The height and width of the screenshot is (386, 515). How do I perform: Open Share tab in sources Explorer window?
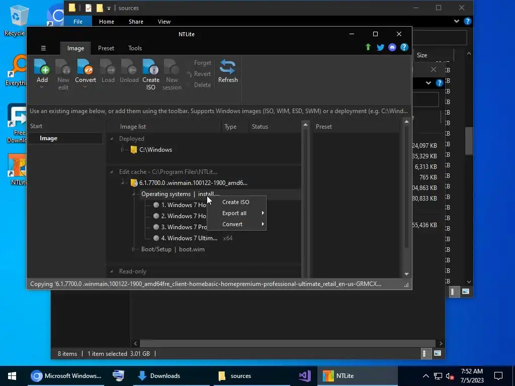tap(136, 22)
